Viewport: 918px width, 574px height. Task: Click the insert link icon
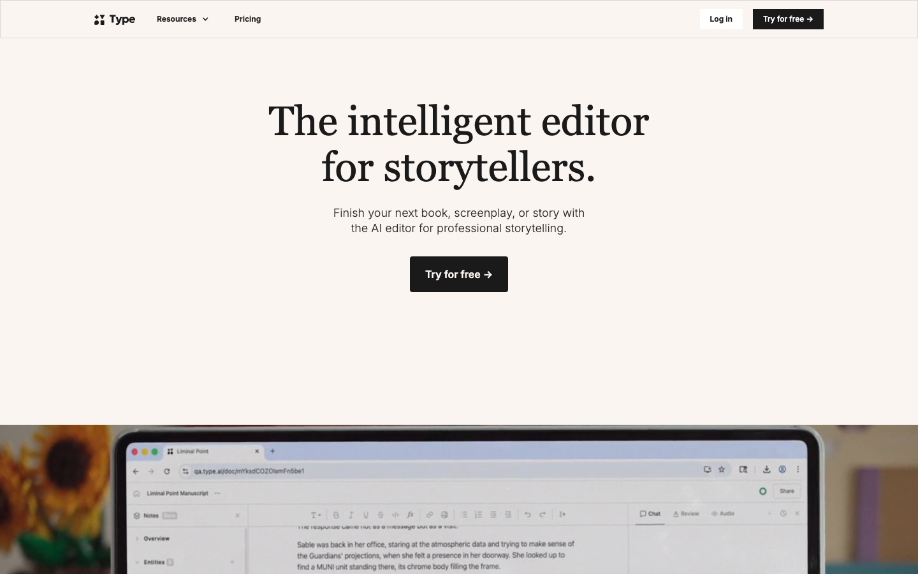pos(430,515)
